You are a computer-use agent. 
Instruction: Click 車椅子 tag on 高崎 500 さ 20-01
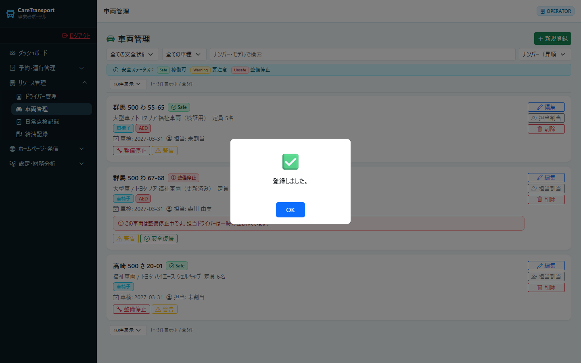click(x=123, y=287)
